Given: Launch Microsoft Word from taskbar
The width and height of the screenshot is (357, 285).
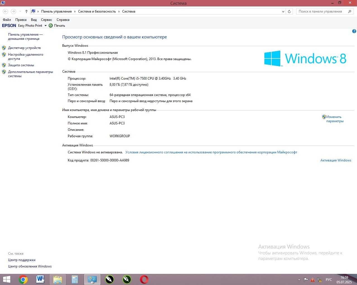Looking at the screenshot, I should [x=40, y=279].
